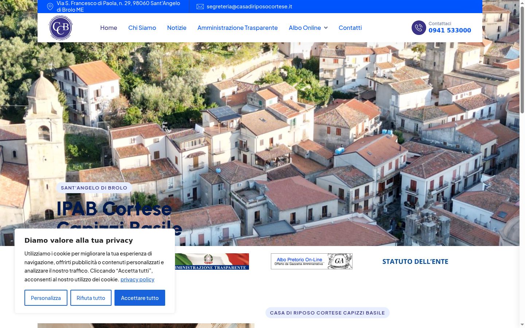Click the SANT'ANGELO DI BROLO badge
The width and height of the screenshot is (525, 328).
94,188
